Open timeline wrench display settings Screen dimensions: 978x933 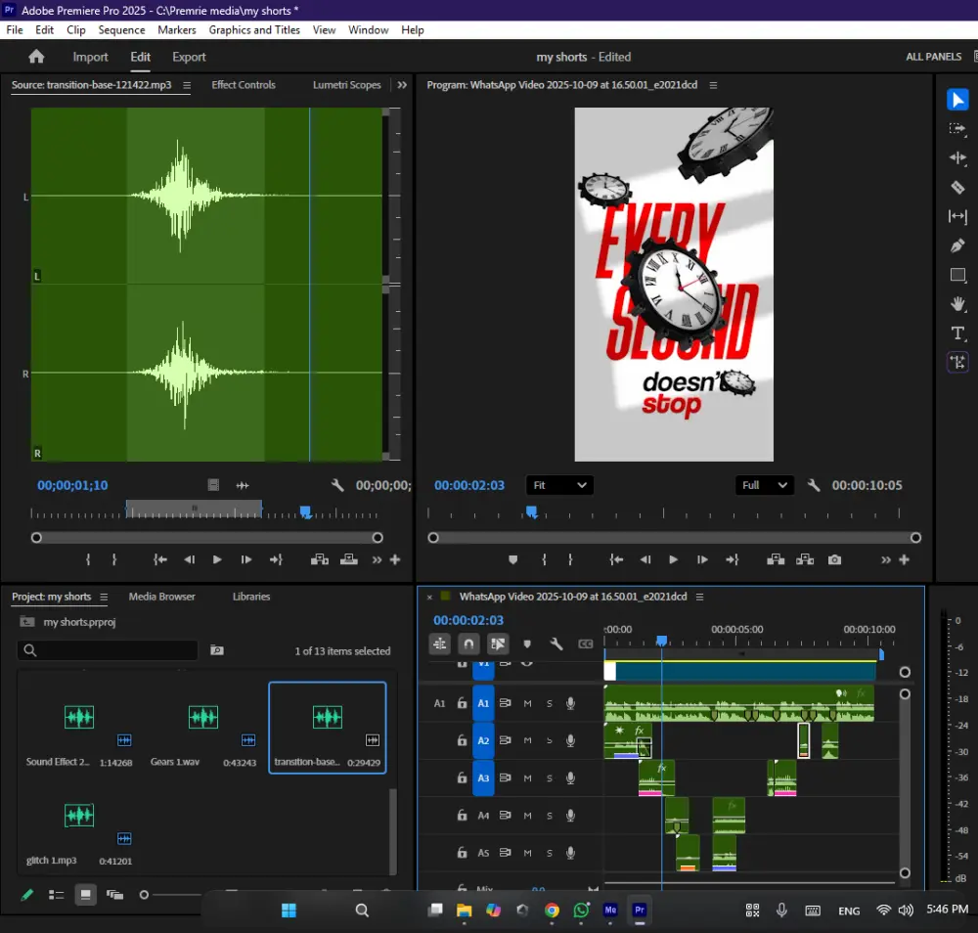(x=556, y=644)
